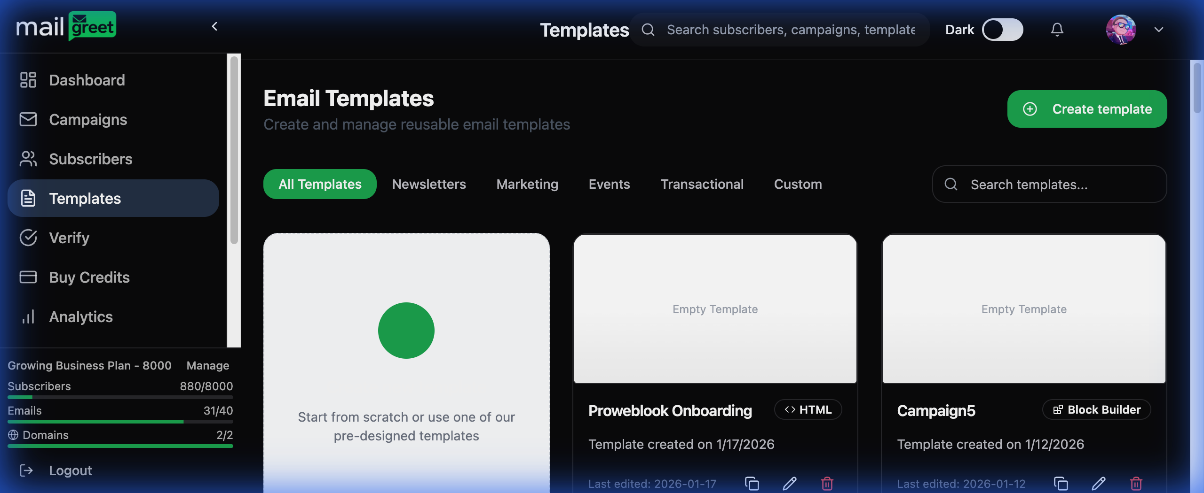Select the Campaigns envelope icon

point(28,119)
